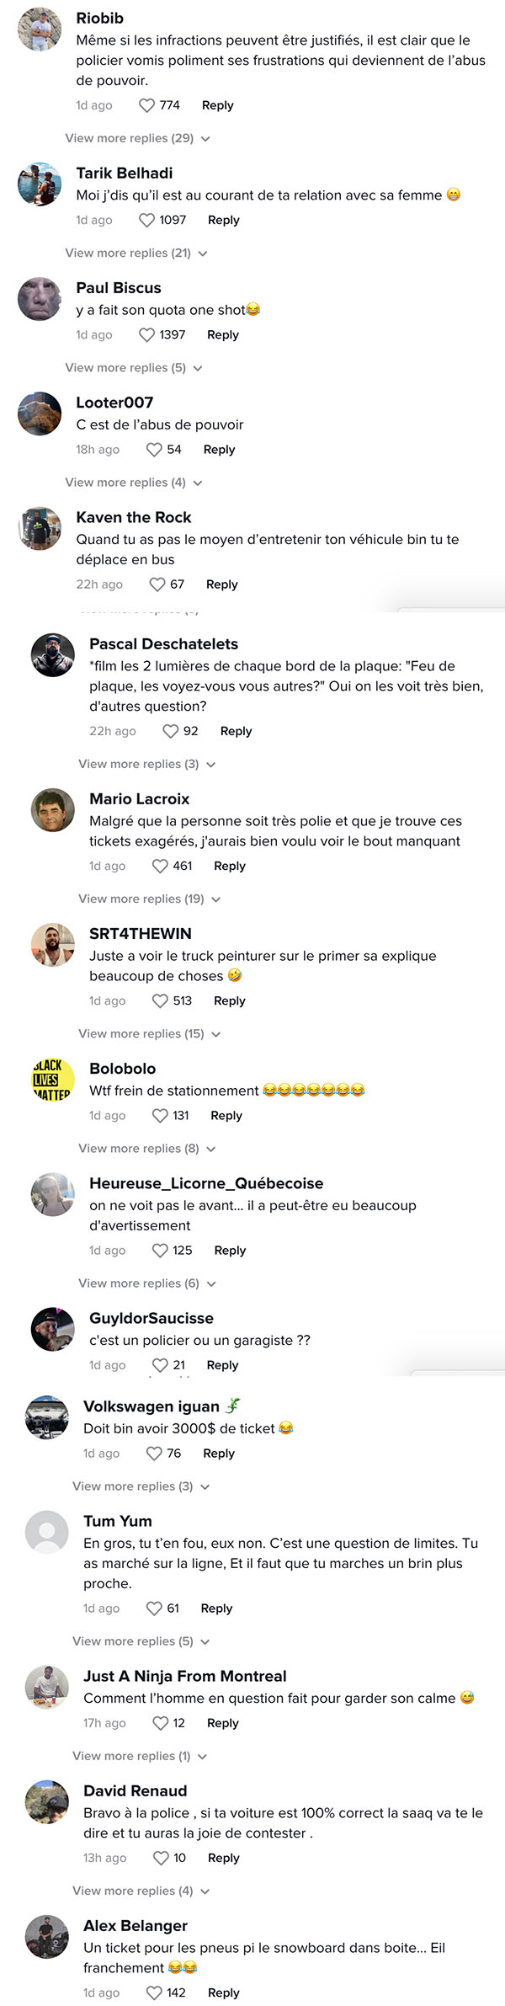The height and width of the screenshot is (2006, 505).
Task: Reply to the Heureuse_Licorne_Québecoise comment
Action: 230,1251
